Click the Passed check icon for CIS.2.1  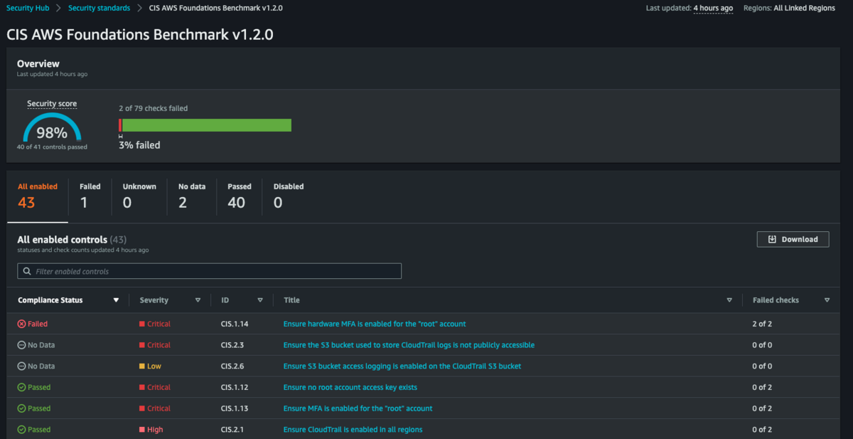point(21,430)
